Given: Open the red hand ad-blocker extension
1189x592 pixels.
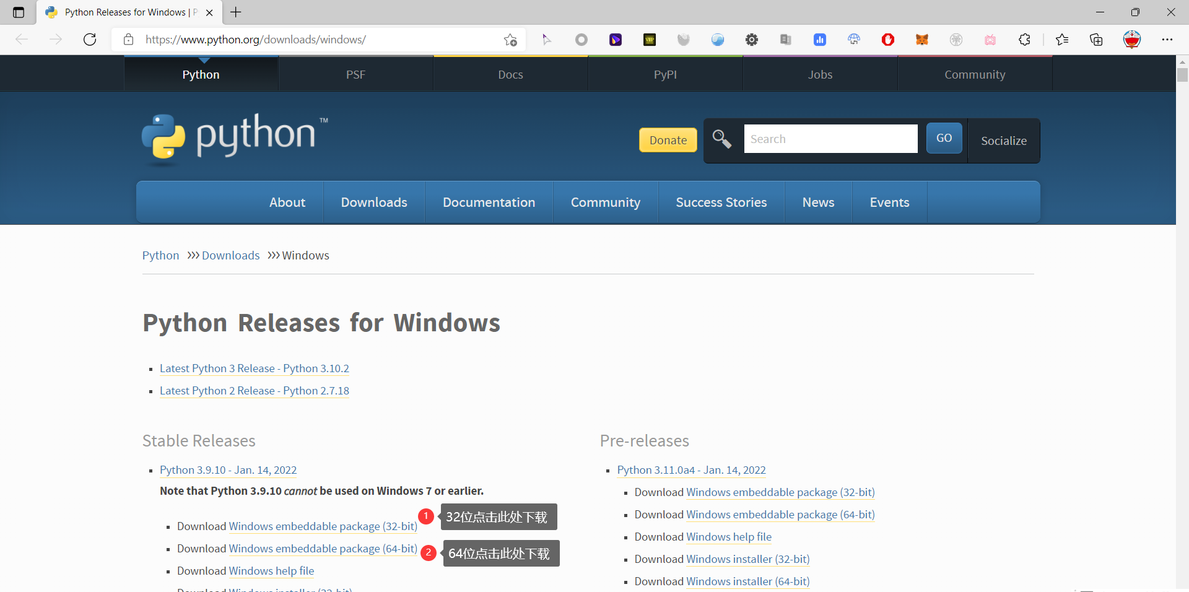Looking at the screenshot, I should click(x=888, y=40).
